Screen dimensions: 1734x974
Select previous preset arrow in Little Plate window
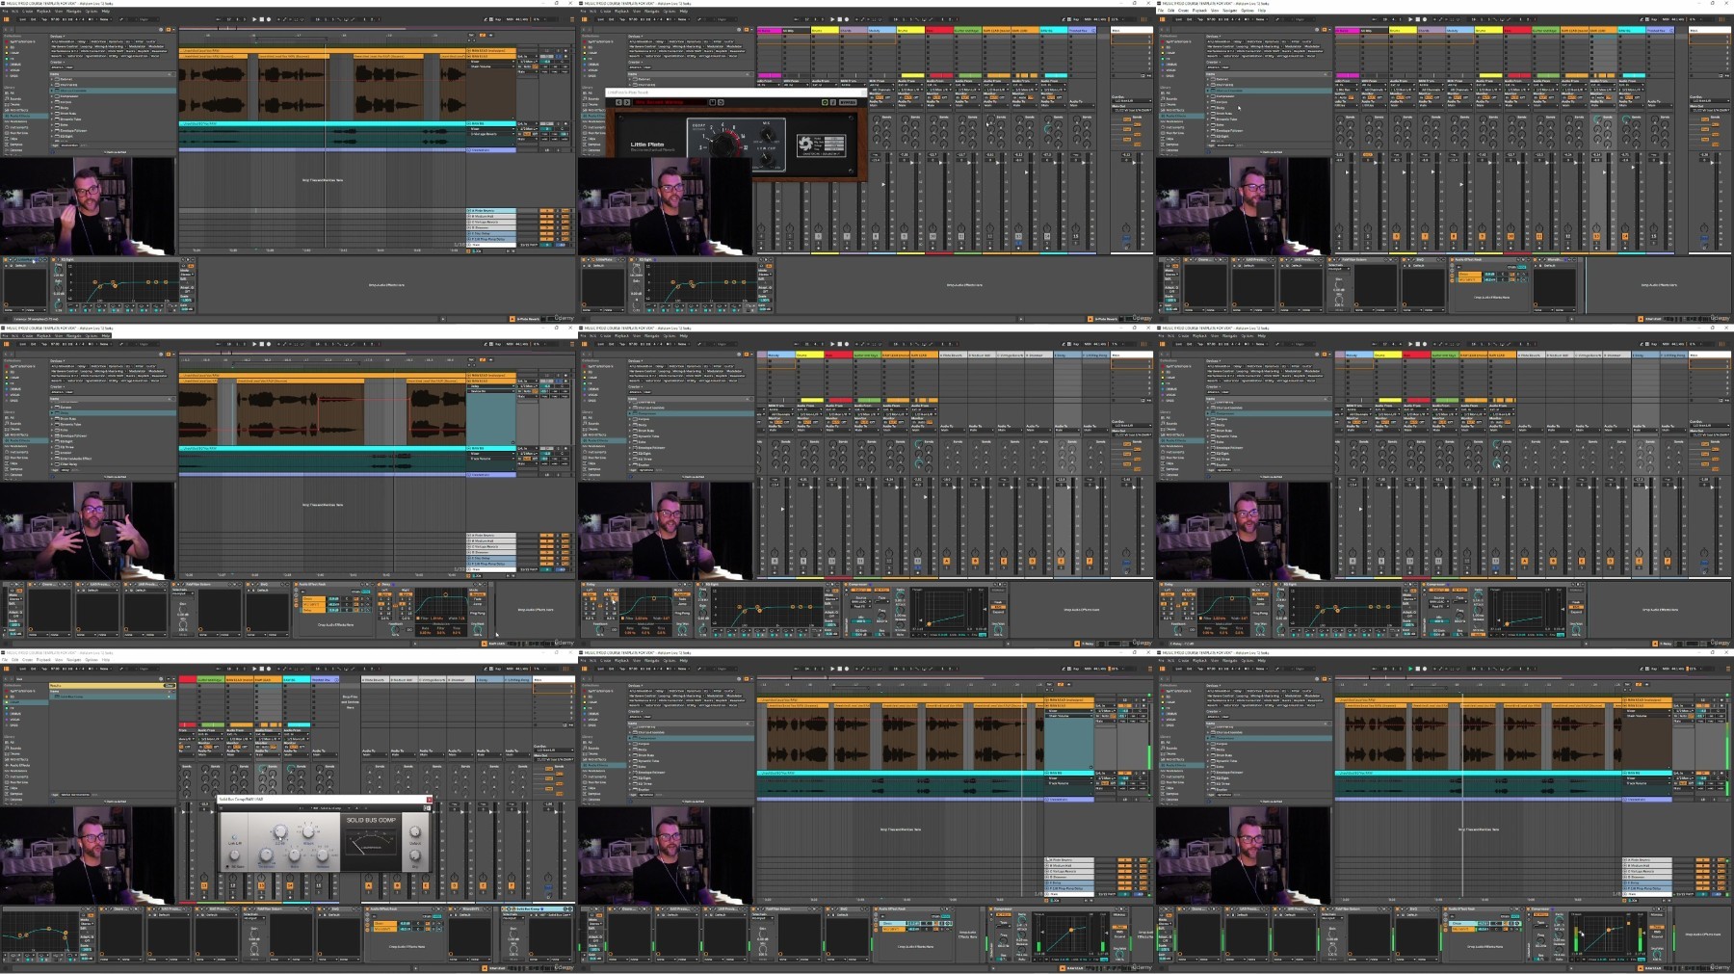tap(618, 102)
